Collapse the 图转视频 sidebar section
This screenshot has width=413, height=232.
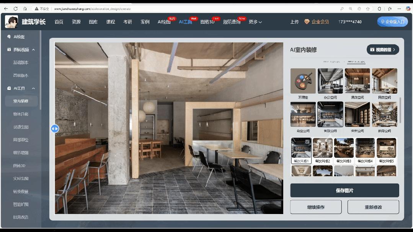pyautogui.click(x=33, y=50)
